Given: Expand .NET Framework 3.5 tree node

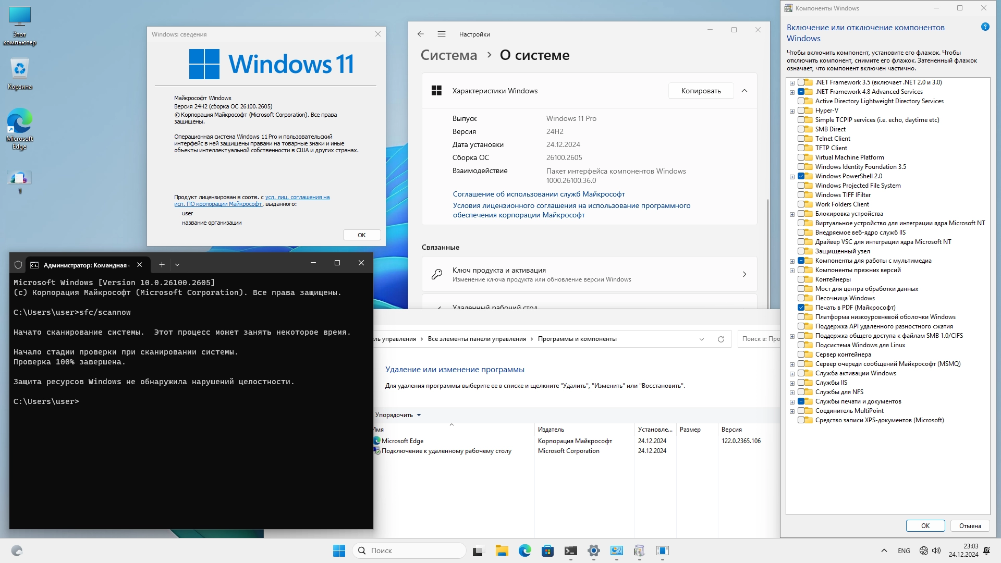Looking at the screenshot, I should [x=792, y=83].
